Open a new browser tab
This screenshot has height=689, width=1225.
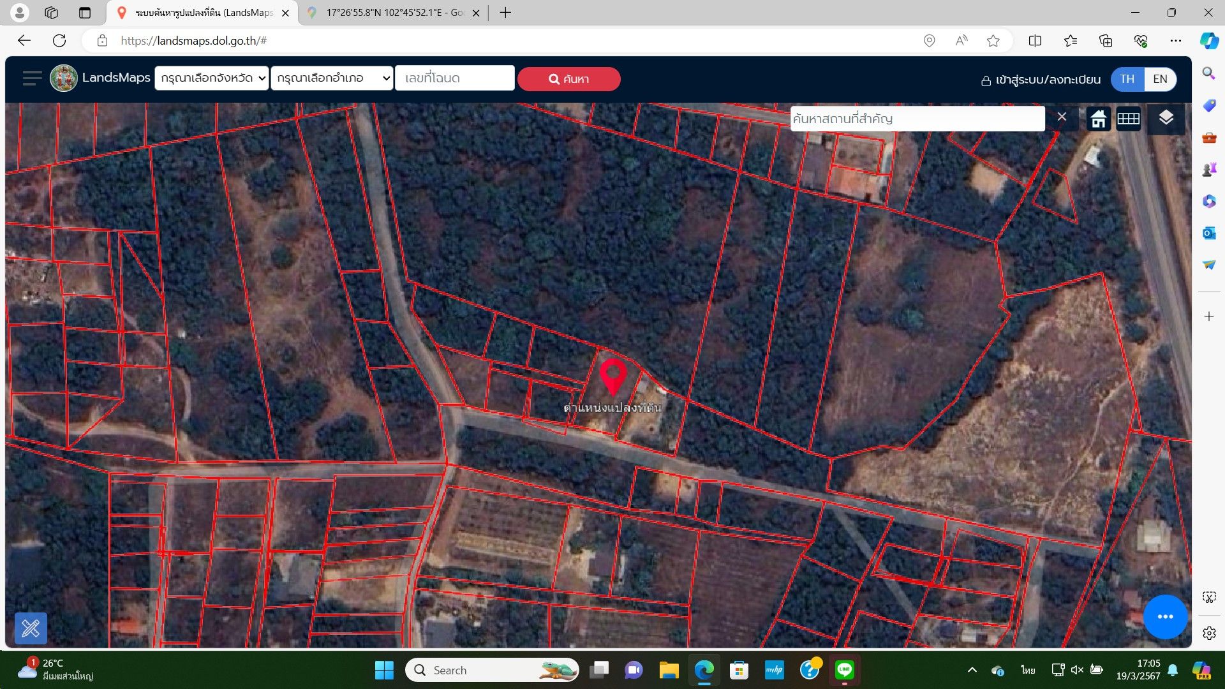[x=505, y=13]
